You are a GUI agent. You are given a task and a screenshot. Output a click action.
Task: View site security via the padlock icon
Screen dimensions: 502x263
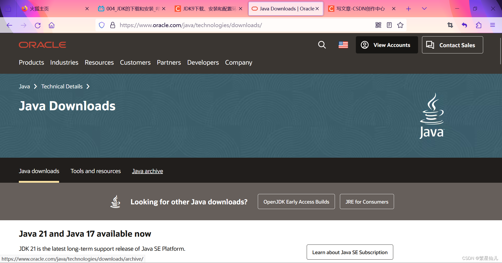113,25
